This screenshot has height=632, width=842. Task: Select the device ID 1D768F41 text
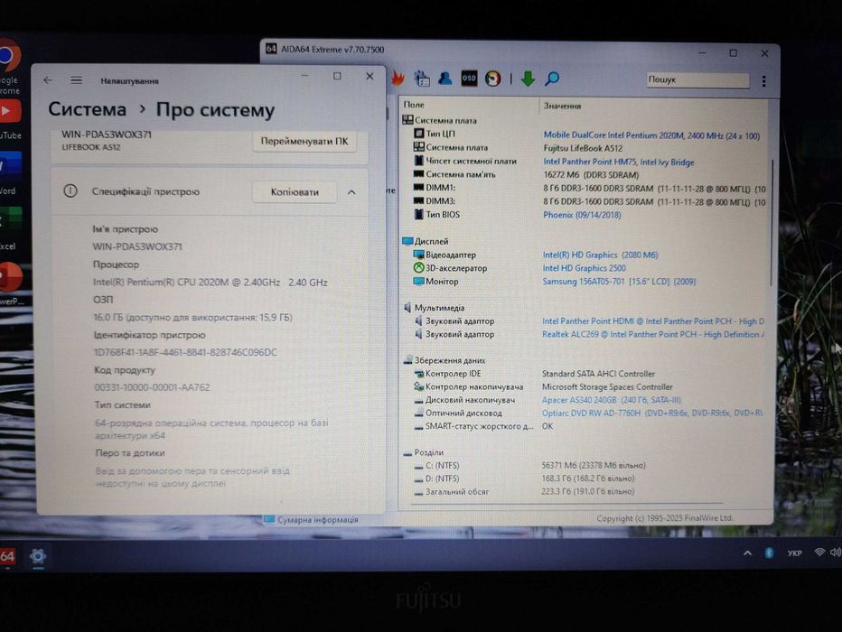(185, 352)
